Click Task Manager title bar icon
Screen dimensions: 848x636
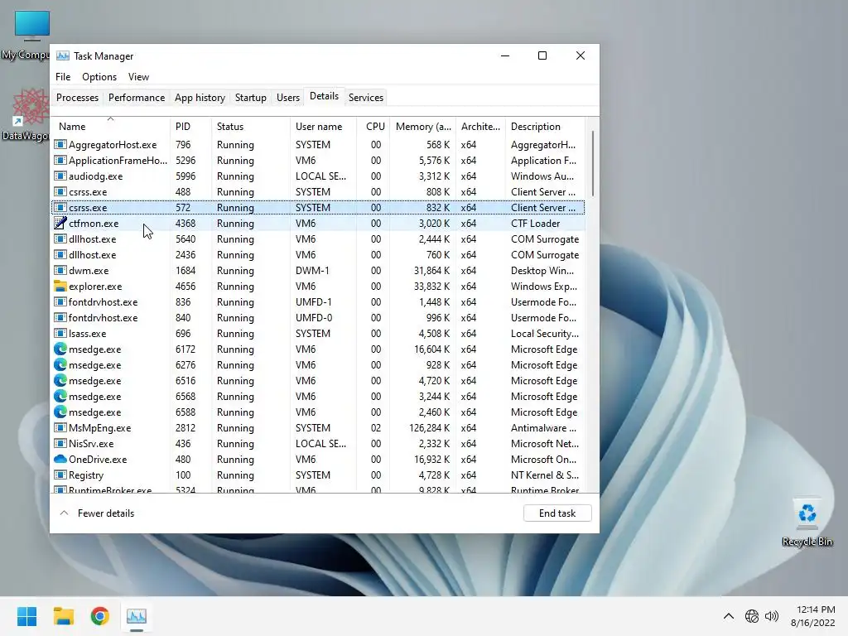tap(63, 55)
